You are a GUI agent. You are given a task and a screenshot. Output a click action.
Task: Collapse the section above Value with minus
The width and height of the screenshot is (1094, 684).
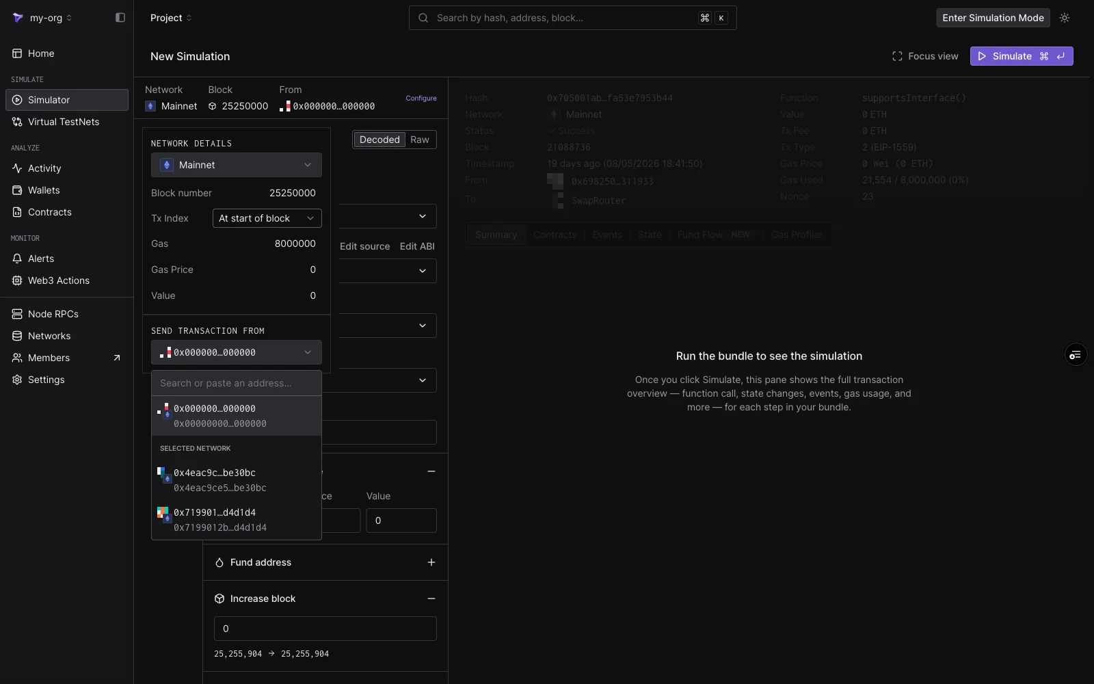(431, 471)
